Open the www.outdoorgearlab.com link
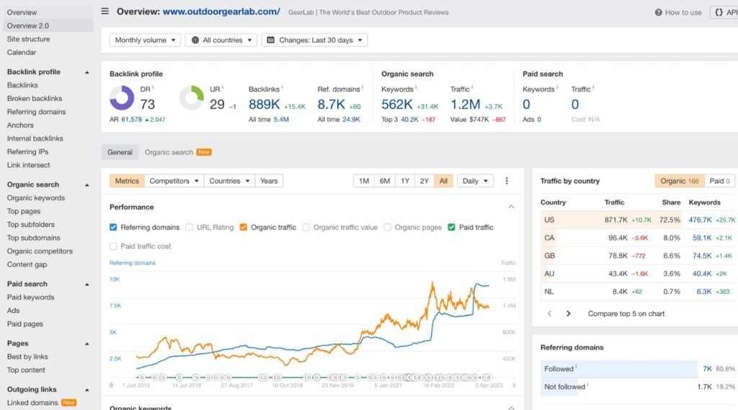The height and width of the screenshot is (410, 738). coord(221,12)
